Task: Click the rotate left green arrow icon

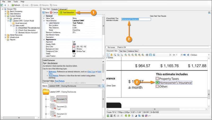Action: pyautogui.click(x=126, y=116)
